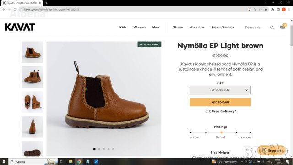Open File Explorer from taskbar
293x165 pixels.
tap(71, 162)
